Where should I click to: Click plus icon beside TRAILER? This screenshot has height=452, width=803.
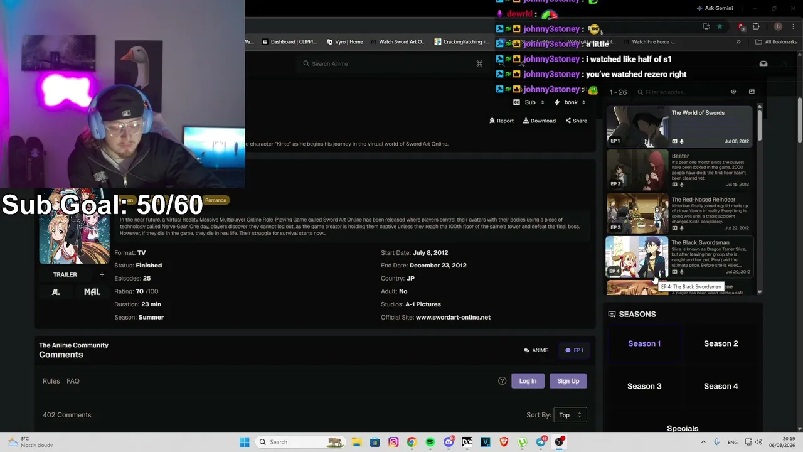[x=102, y=274]
